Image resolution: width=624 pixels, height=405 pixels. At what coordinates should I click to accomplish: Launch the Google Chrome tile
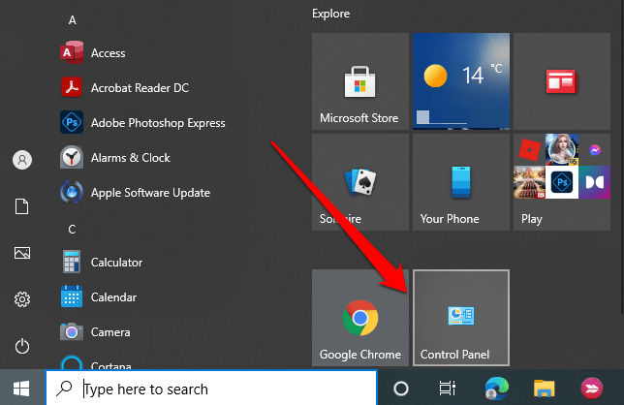tap(360, 318)
